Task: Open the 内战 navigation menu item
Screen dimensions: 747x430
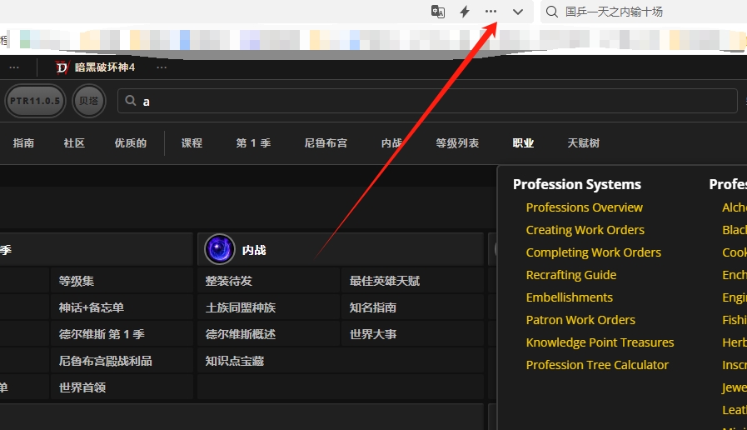Action: coord(391,143)
